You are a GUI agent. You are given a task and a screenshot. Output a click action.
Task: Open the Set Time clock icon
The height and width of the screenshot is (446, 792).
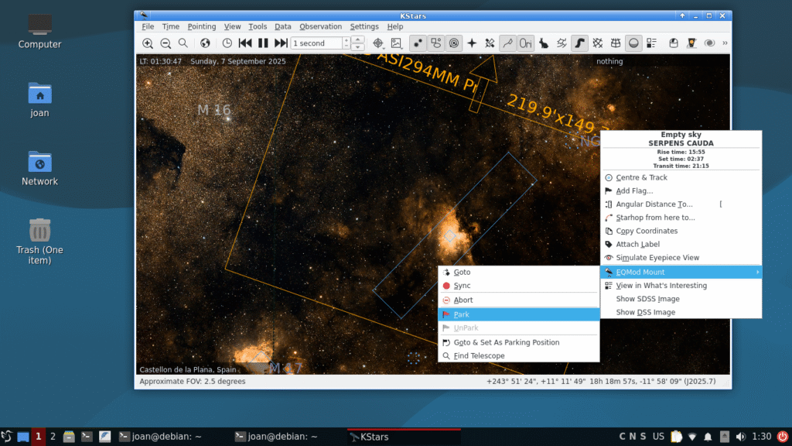point(227,43)
